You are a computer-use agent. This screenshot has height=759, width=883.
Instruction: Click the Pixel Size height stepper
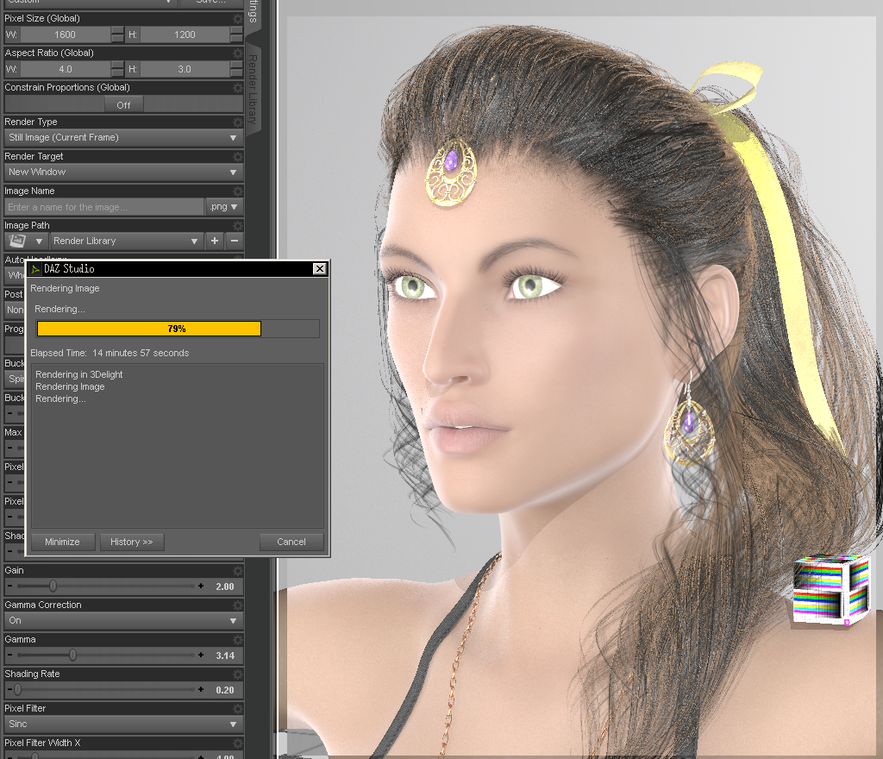236,34
